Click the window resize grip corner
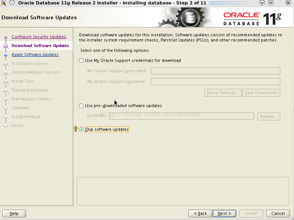 [x=292, y=218]
